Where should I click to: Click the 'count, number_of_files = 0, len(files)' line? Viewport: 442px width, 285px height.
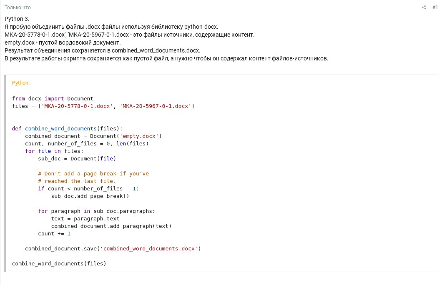87,144
